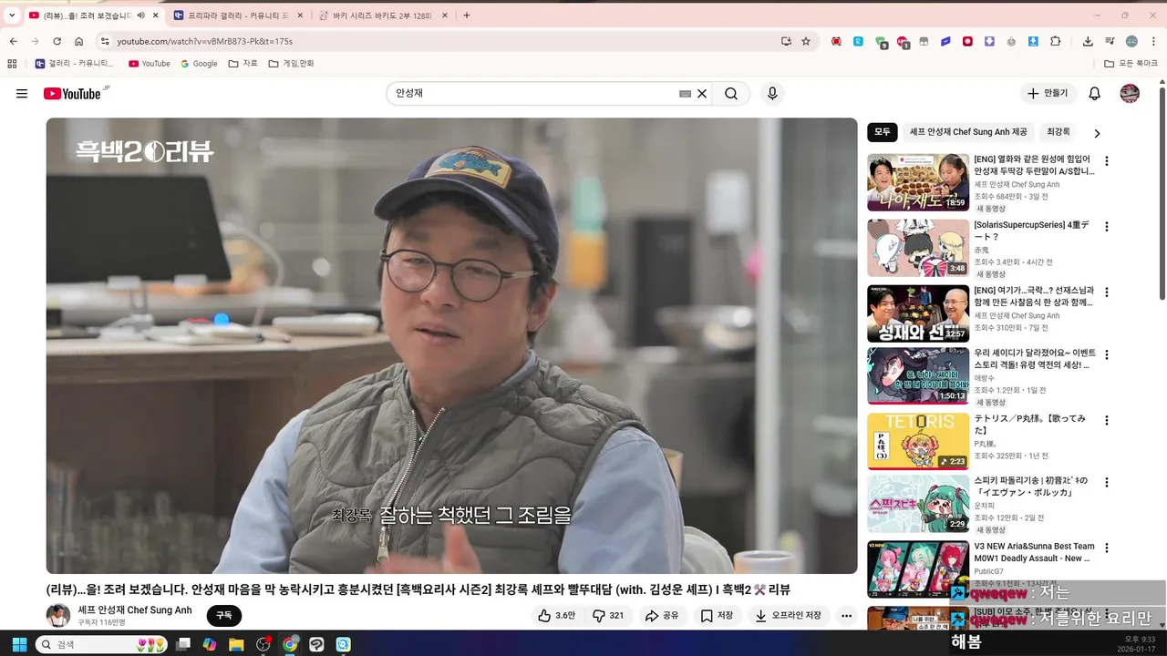Like the video with 3.6만 thumbs-up
The height and width of the screenshot is (656, 1167).
(556, 616)
